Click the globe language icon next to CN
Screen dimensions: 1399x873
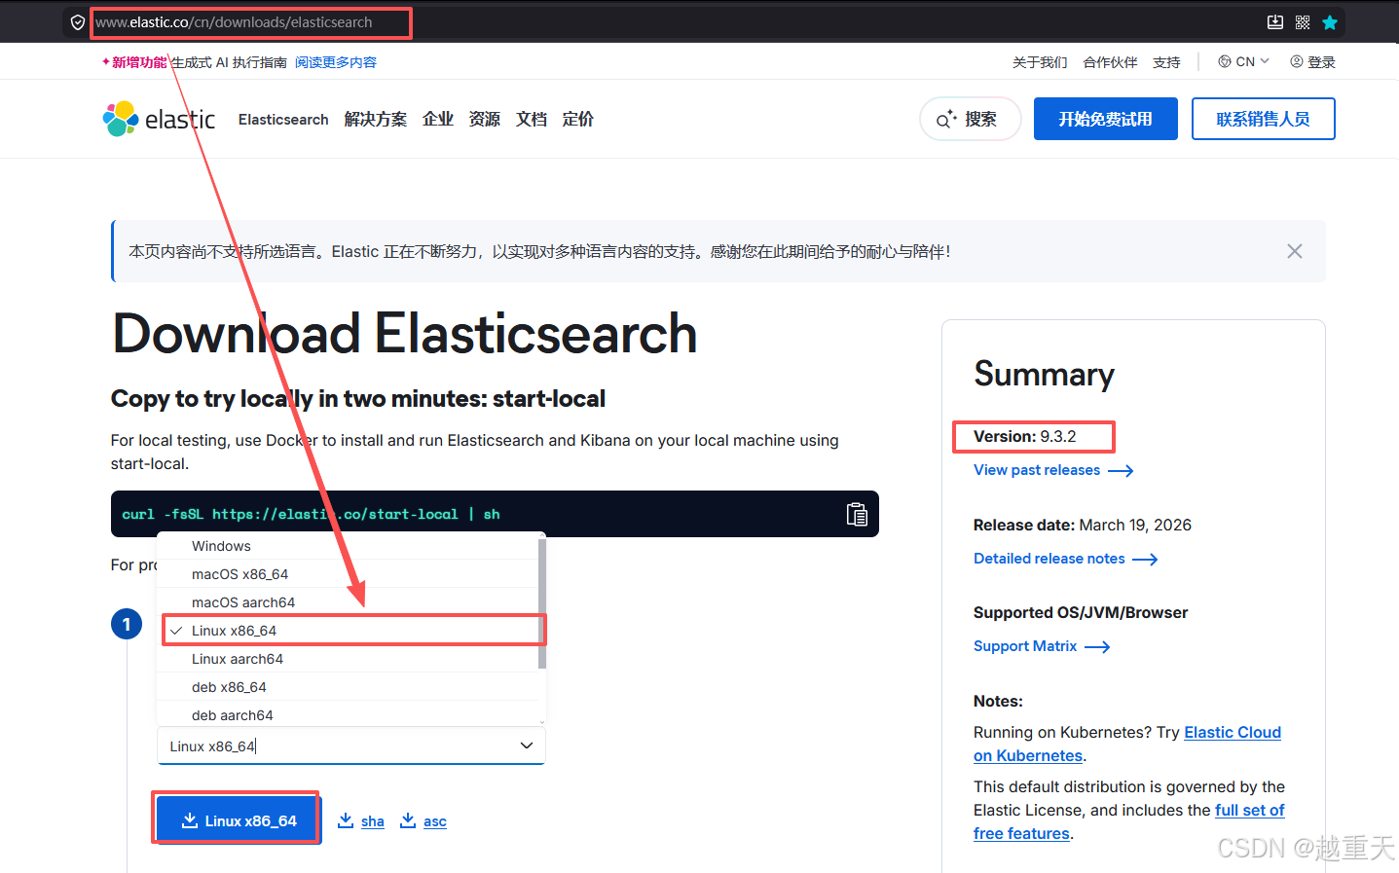[x=1225, y=61]
